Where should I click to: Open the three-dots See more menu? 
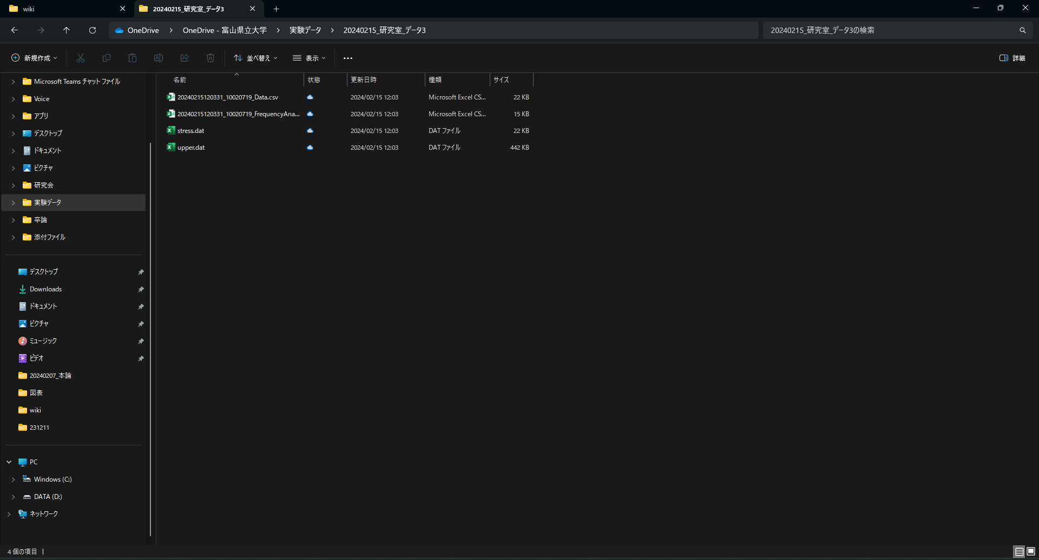click(x=348, y=58)
